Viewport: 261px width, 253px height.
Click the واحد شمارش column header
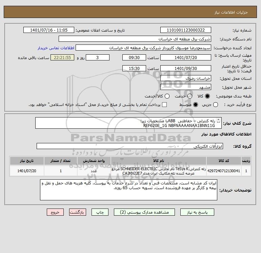(x=94, y=161)
